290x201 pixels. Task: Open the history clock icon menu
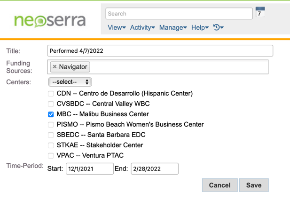(x=218, y=28)
